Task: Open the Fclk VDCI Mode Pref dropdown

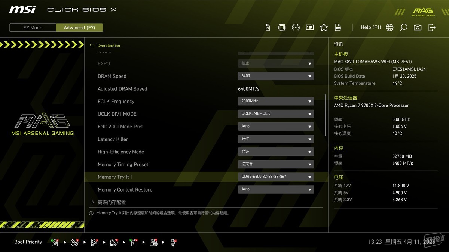Action: pyautogui.click(x=276, y=126)
